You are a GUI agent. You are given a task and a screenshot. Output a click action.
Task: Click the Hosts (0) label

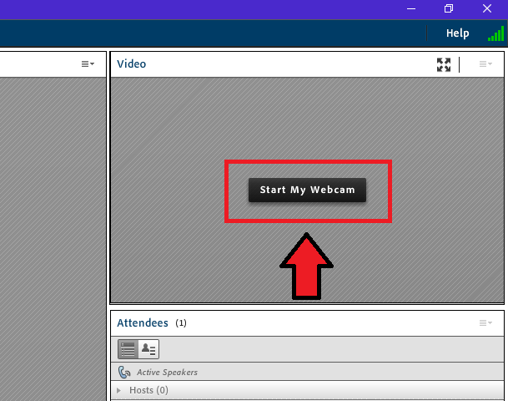point(148,390)
